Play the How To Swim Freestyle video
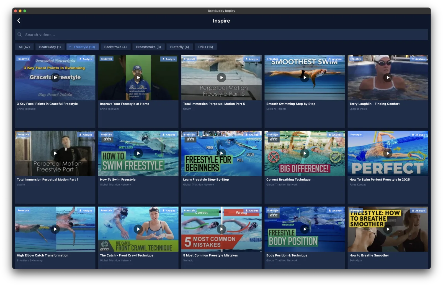The image size is (443, 285). (138, 153)
